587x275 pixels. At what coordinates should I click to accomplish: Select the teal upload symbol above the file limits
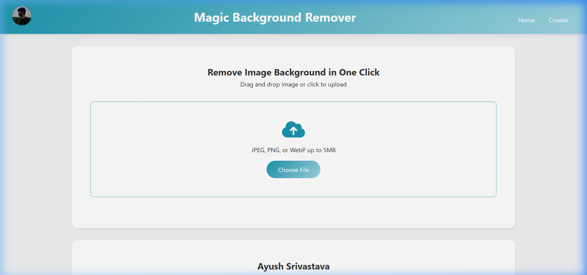point(293,130)
